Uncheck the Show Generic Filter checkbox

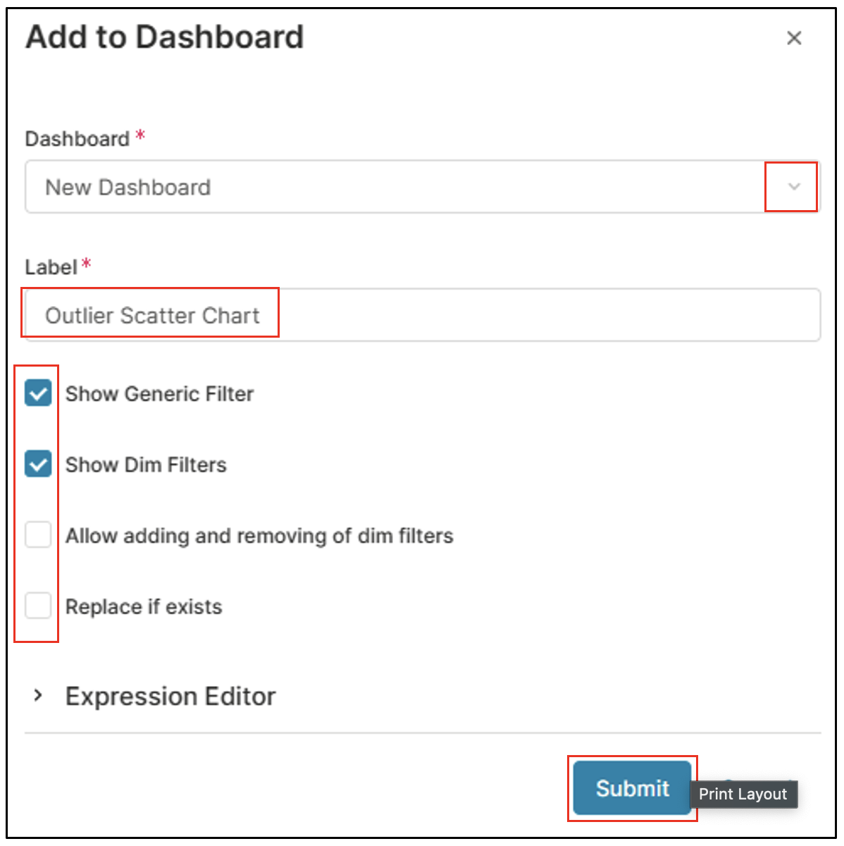click(x=38, y=393)
